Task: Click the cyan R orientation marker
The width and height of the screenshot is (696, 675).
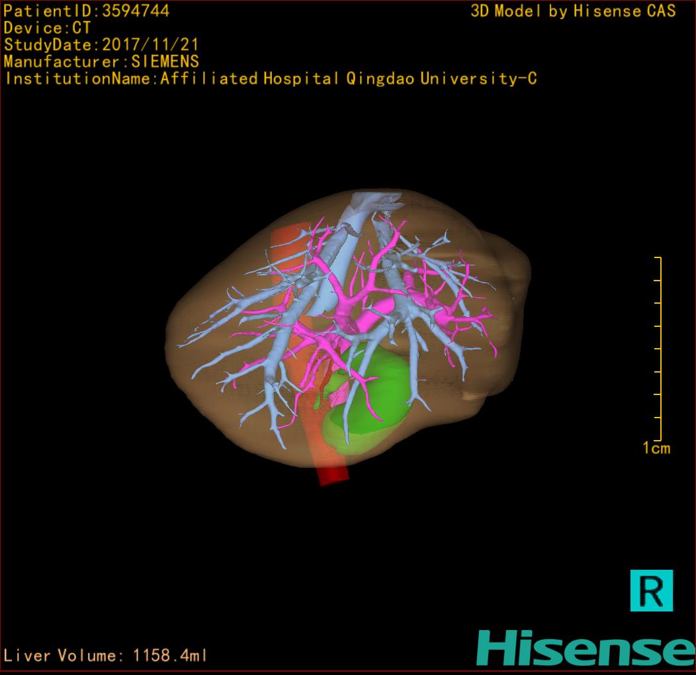Action: pos(651,590)
